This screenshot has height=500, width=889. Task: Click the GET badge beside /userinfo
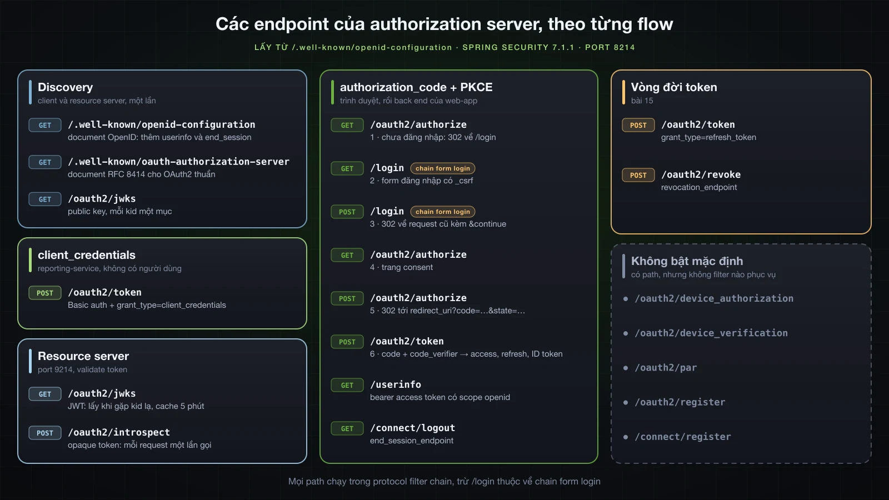tap(347, 385)
